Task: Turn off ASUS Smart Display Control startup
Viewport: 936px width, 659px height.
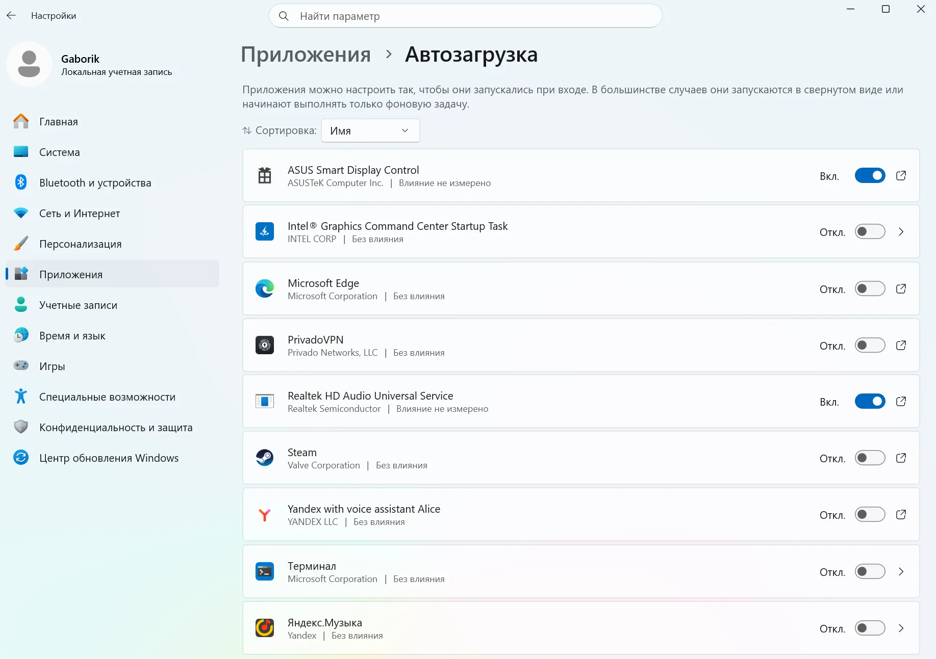Action: [x=870, y=176]
